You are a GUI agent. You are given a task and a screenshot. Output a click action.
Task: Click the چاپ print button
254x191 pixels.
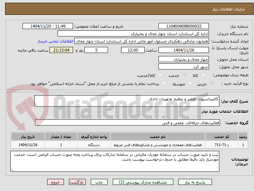(99, 182)
